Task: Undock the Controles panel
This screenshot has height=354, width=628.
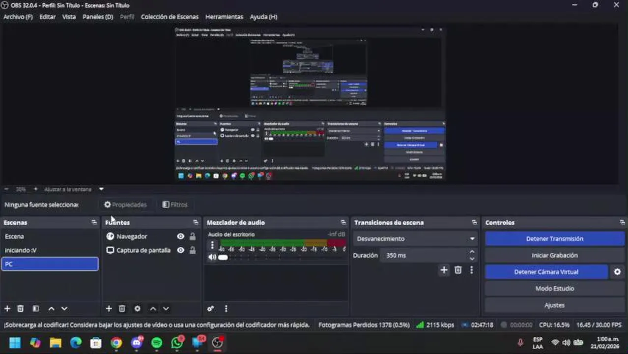Action: pos(622,223)
